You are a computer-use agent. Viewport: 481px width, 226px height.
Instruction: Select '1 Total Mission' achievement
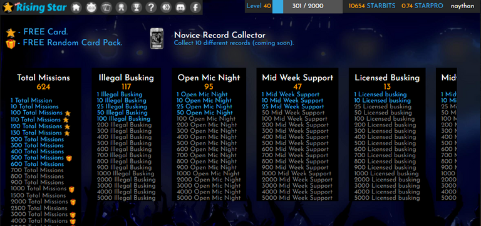coord(31,101)
